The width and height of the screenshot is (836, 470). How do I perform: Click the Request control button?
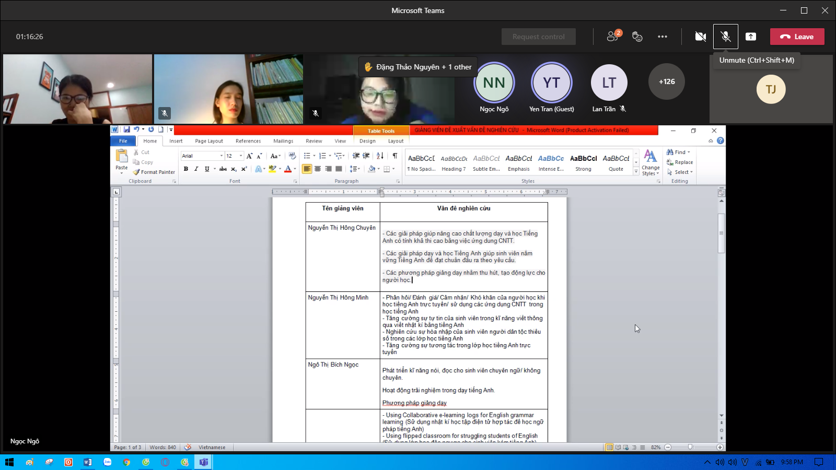tap(539, 37)
